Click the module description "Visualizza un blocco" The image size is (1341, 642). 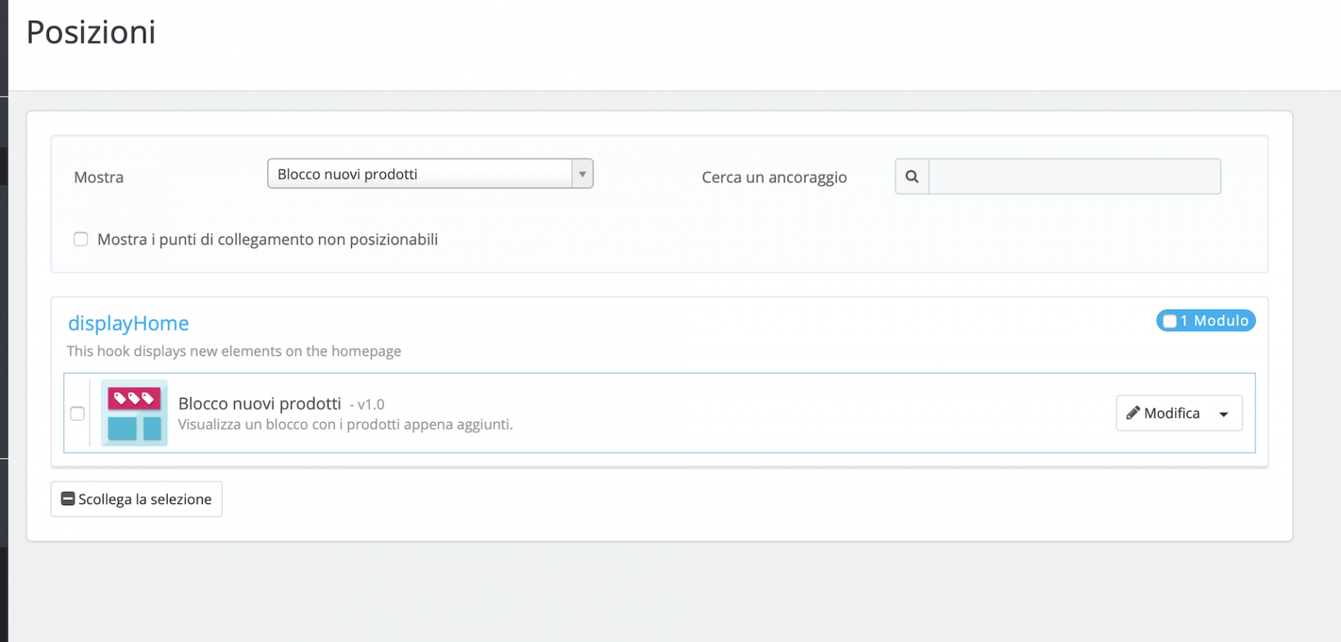point(345,424)
